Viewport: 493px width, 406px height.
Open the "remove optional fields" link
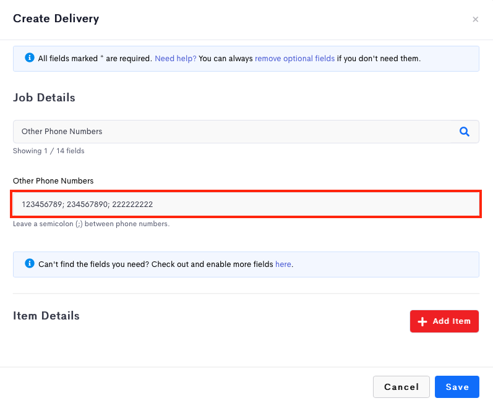294,59
